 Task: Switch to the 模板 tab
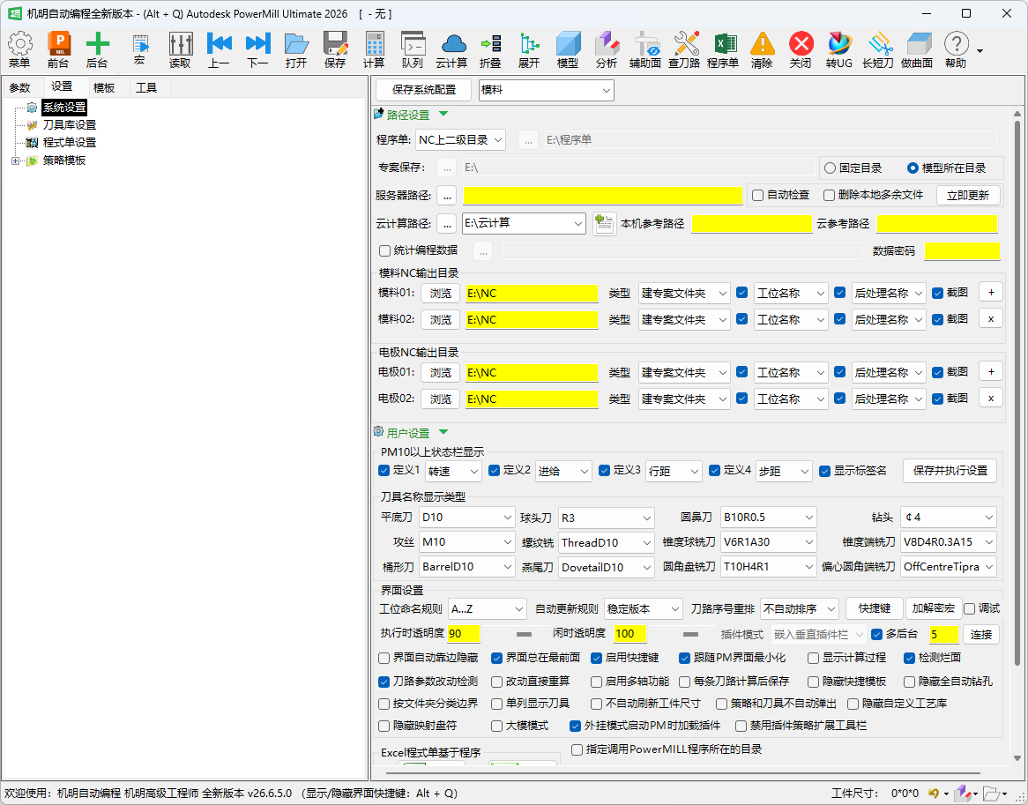[103, 87]
